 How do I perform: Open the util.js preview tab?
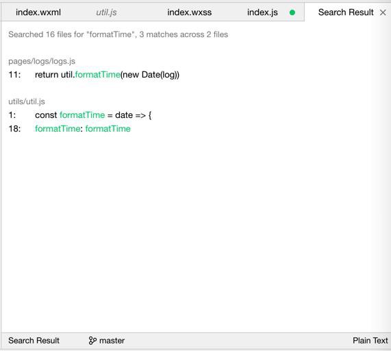[x=106, y=12]
